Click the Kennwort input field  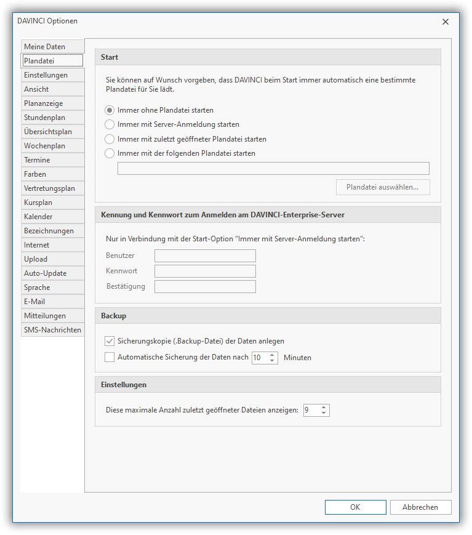pyautogui.click(x=205, y=272)
